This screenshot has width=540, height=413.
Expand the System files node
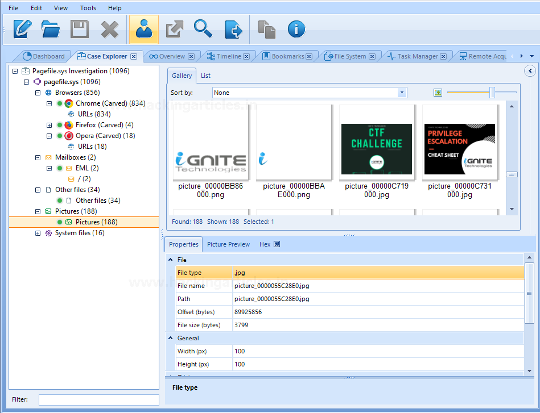(x=38, y=233)
